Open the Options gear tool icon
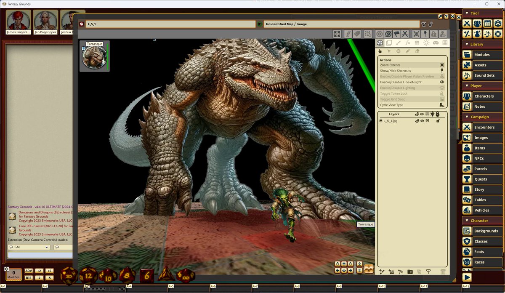Viewport: 505px width, 293px height. coord(498,34)
